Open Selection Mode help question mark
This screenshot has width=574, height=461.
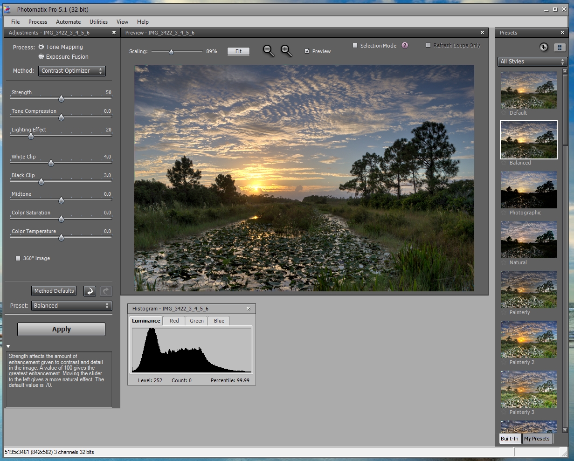[x=405, y=45]
